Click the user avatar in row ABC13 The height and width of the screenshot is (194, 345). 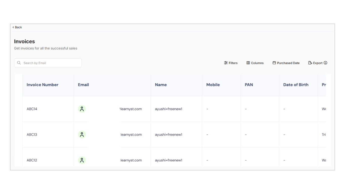[82, 135]
